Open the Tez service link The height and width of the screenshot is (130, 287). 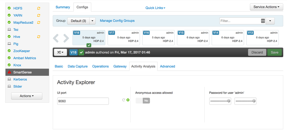[16, 29]
